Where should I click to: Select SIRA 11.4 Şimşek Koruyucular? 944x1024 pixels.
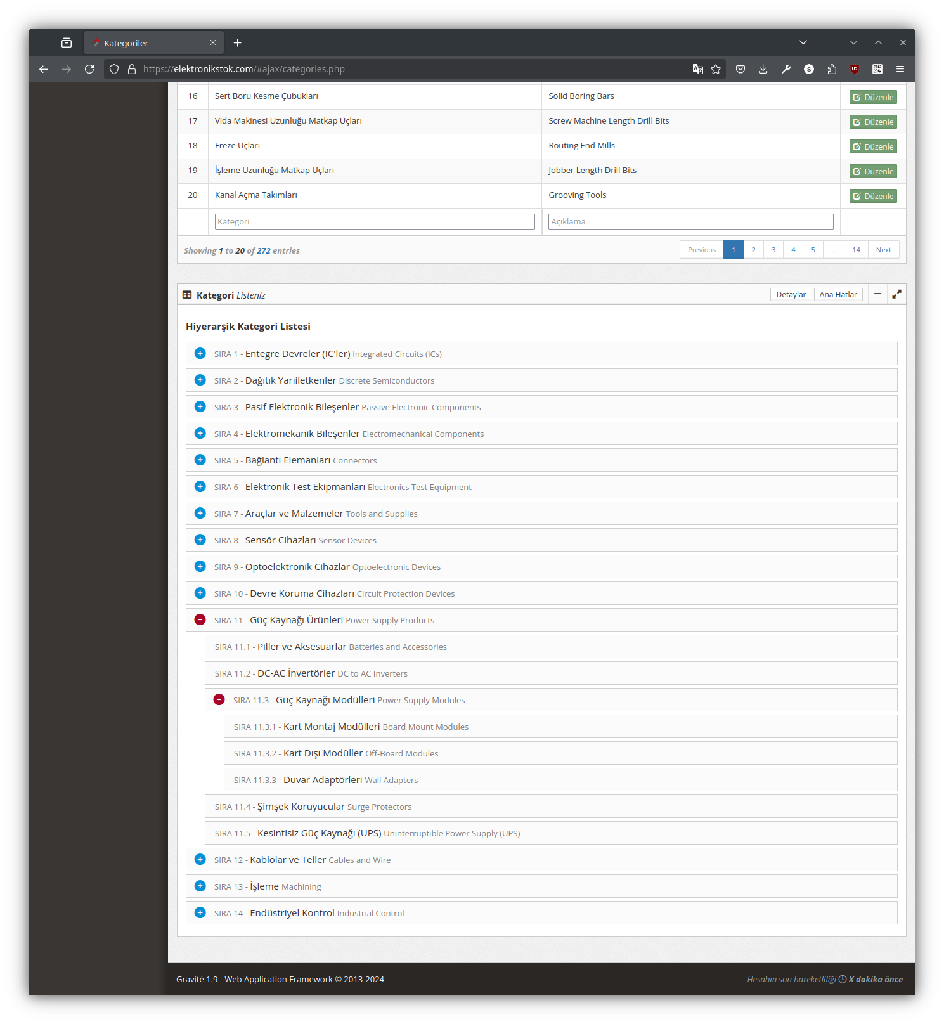[x=551, y=806]
